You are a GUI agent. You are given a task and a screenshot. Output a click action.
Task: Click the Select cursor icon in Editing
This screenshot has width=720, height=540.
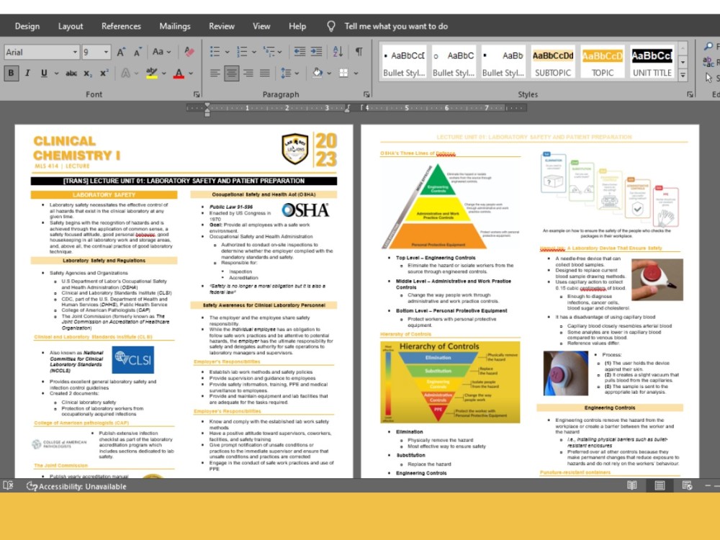[x=708, y=78]
